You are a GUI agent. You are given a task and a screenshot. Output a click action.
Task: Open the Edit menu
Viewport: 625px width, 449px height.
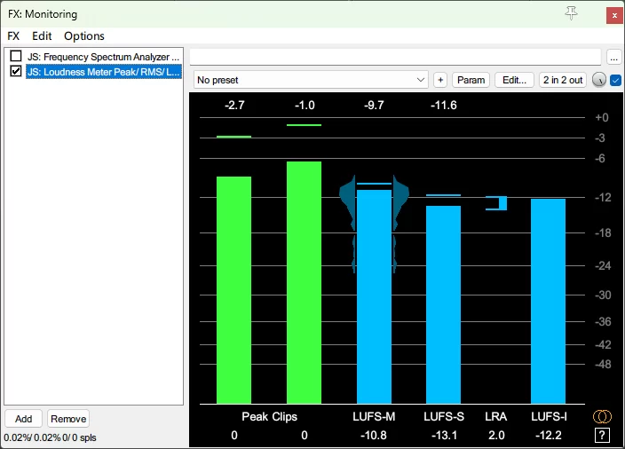tap(42, 35)
